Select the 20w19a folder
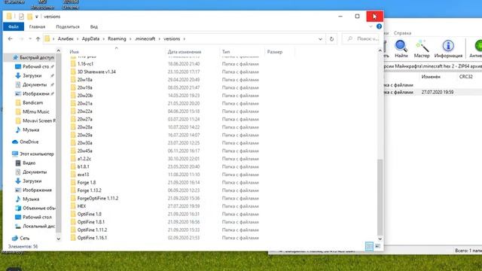The height and width of the screenshot is (271, 482). tap(84, 87)
